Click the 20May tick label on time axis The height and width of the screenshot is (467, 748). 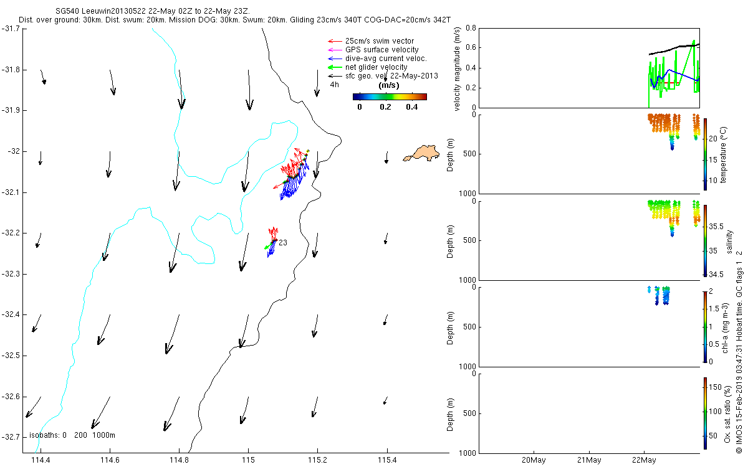(534, 461)
